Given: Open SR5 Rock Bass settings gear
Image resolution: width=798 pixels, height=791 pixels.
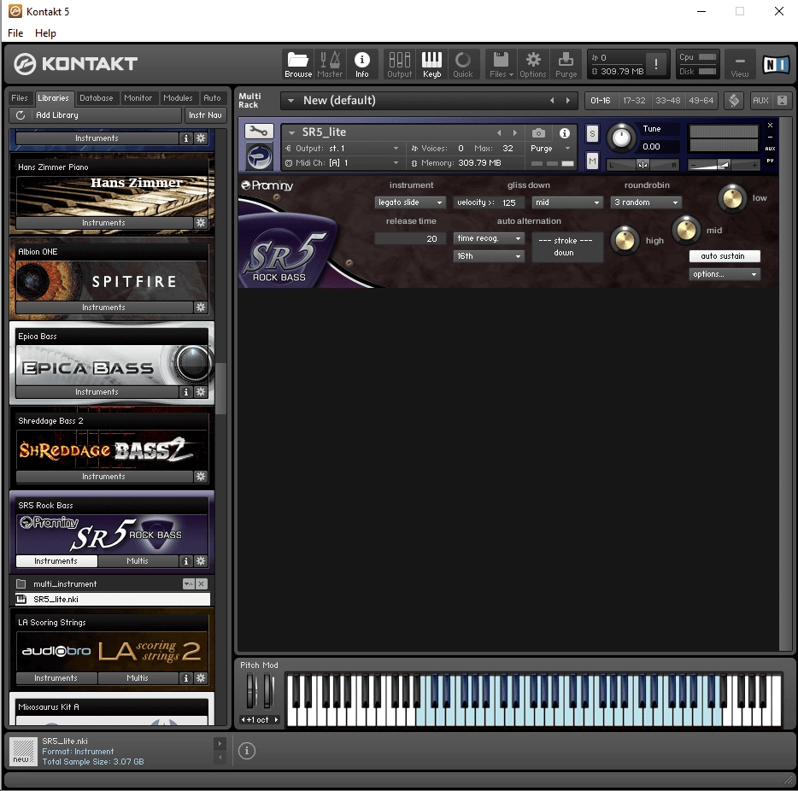Looking at the screenshot, I should pos(201,560).
